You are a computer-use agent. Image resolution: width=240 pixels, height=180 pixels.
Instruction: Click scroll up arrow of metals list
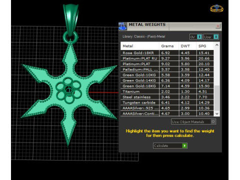pyautogui.click(x=217, y=45)
